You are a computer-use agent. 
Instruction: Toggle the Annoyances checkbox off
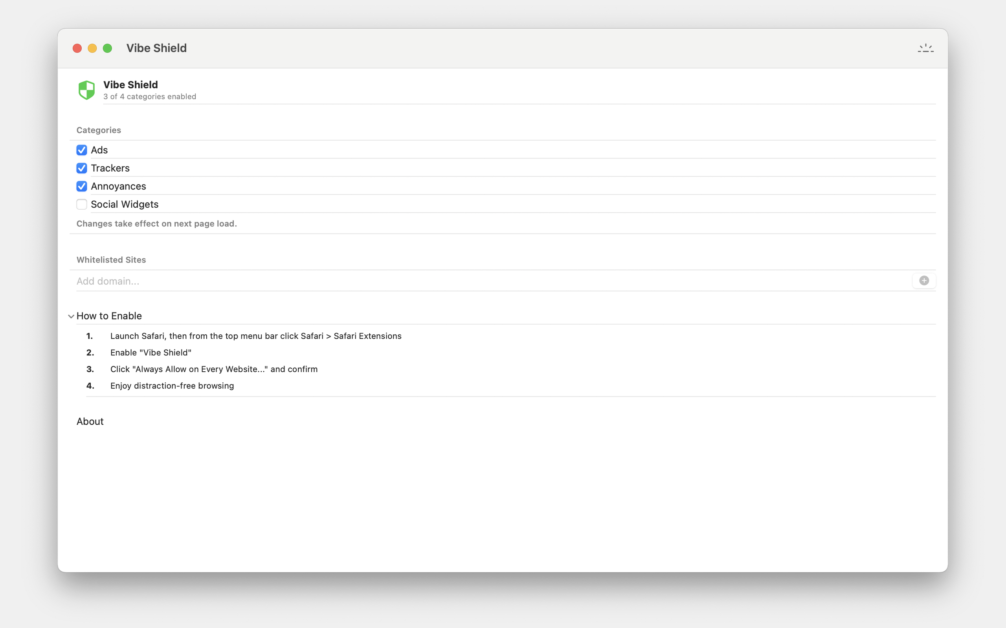[x=81, y=186]
